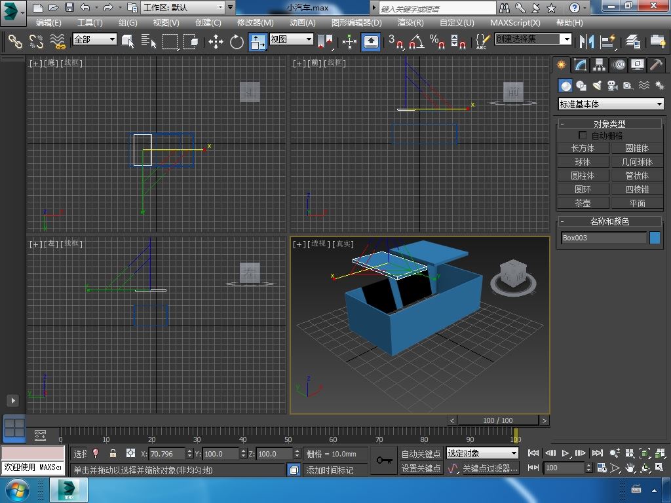Toggle the Window/Crossing selection tool
The image size is (671, 503).
pyautogui.click(x=191, y=41)
